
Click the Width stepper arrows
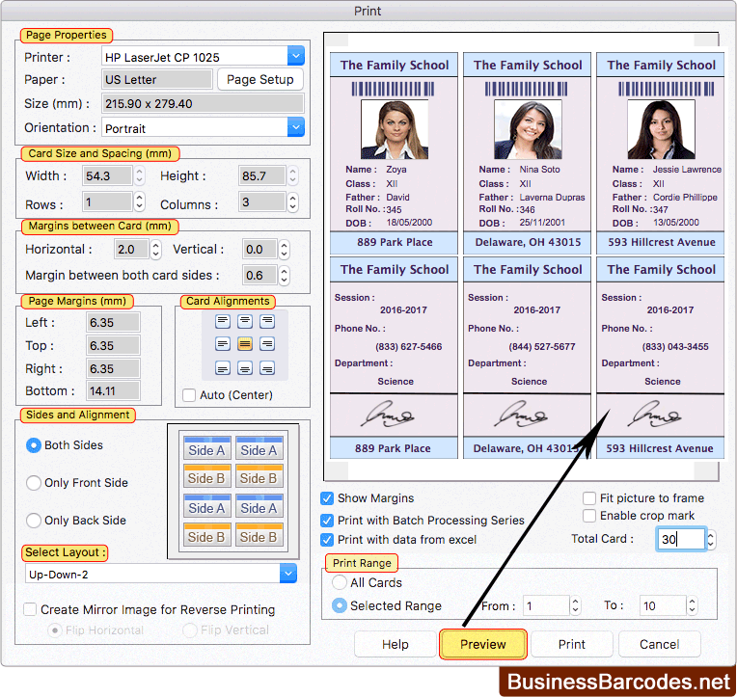[x=139, y=176]
